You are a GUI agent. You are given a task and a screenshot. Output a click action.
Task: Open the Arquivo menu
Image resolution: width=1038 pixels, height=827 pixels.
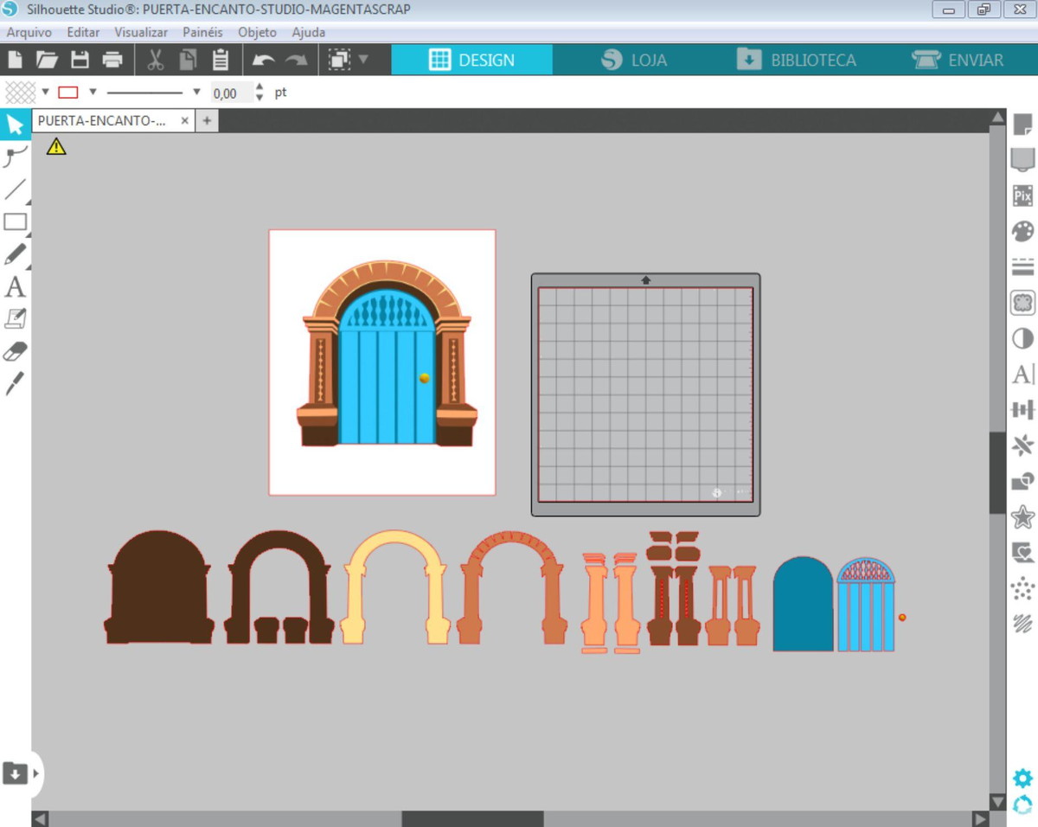tap(29, 32)
